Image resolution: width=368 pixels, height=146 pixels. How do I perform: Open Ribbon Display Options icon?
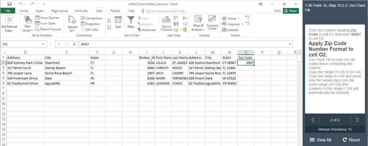click(x=261, y=4)
